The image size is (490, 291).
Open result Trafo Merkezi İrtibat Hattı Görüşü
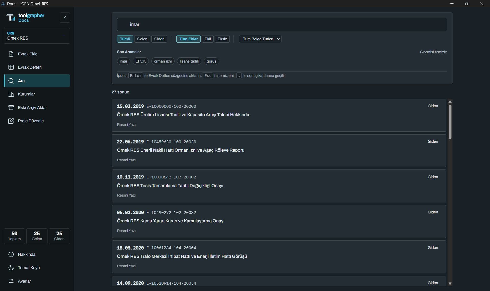[x=279, y=257]
